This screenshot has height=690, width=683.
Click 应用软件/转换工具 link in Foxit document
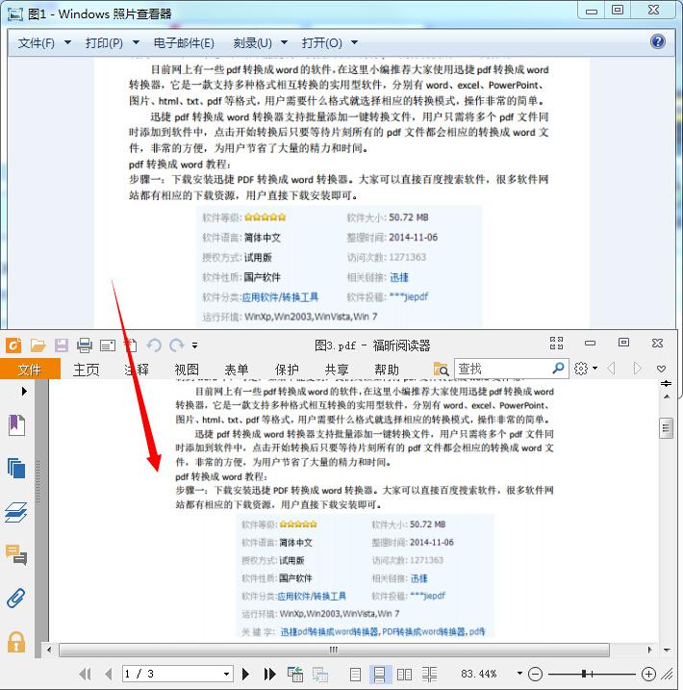pos(312,597)
